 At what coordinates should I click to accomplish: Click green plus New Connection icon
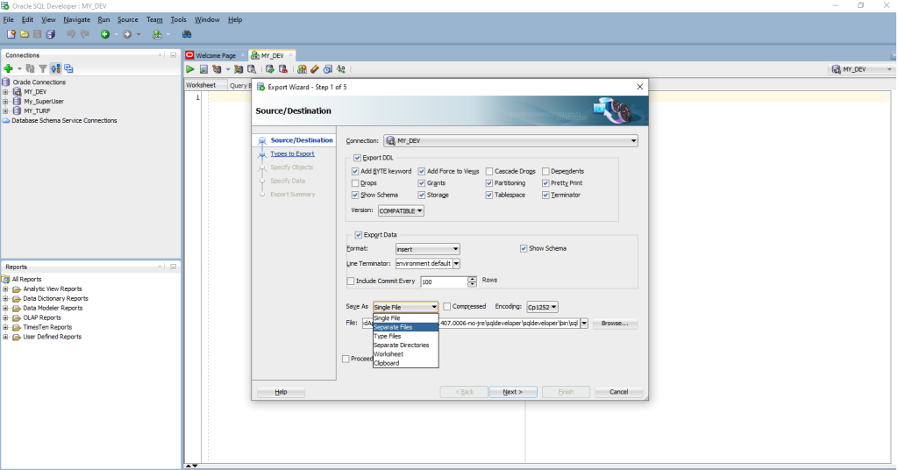click(8, 68)
